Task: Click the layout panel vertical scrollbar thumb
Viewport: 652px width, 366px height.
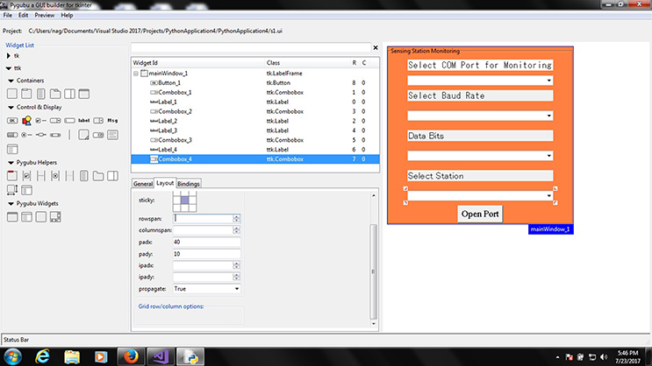Action: tap(373, 271)
